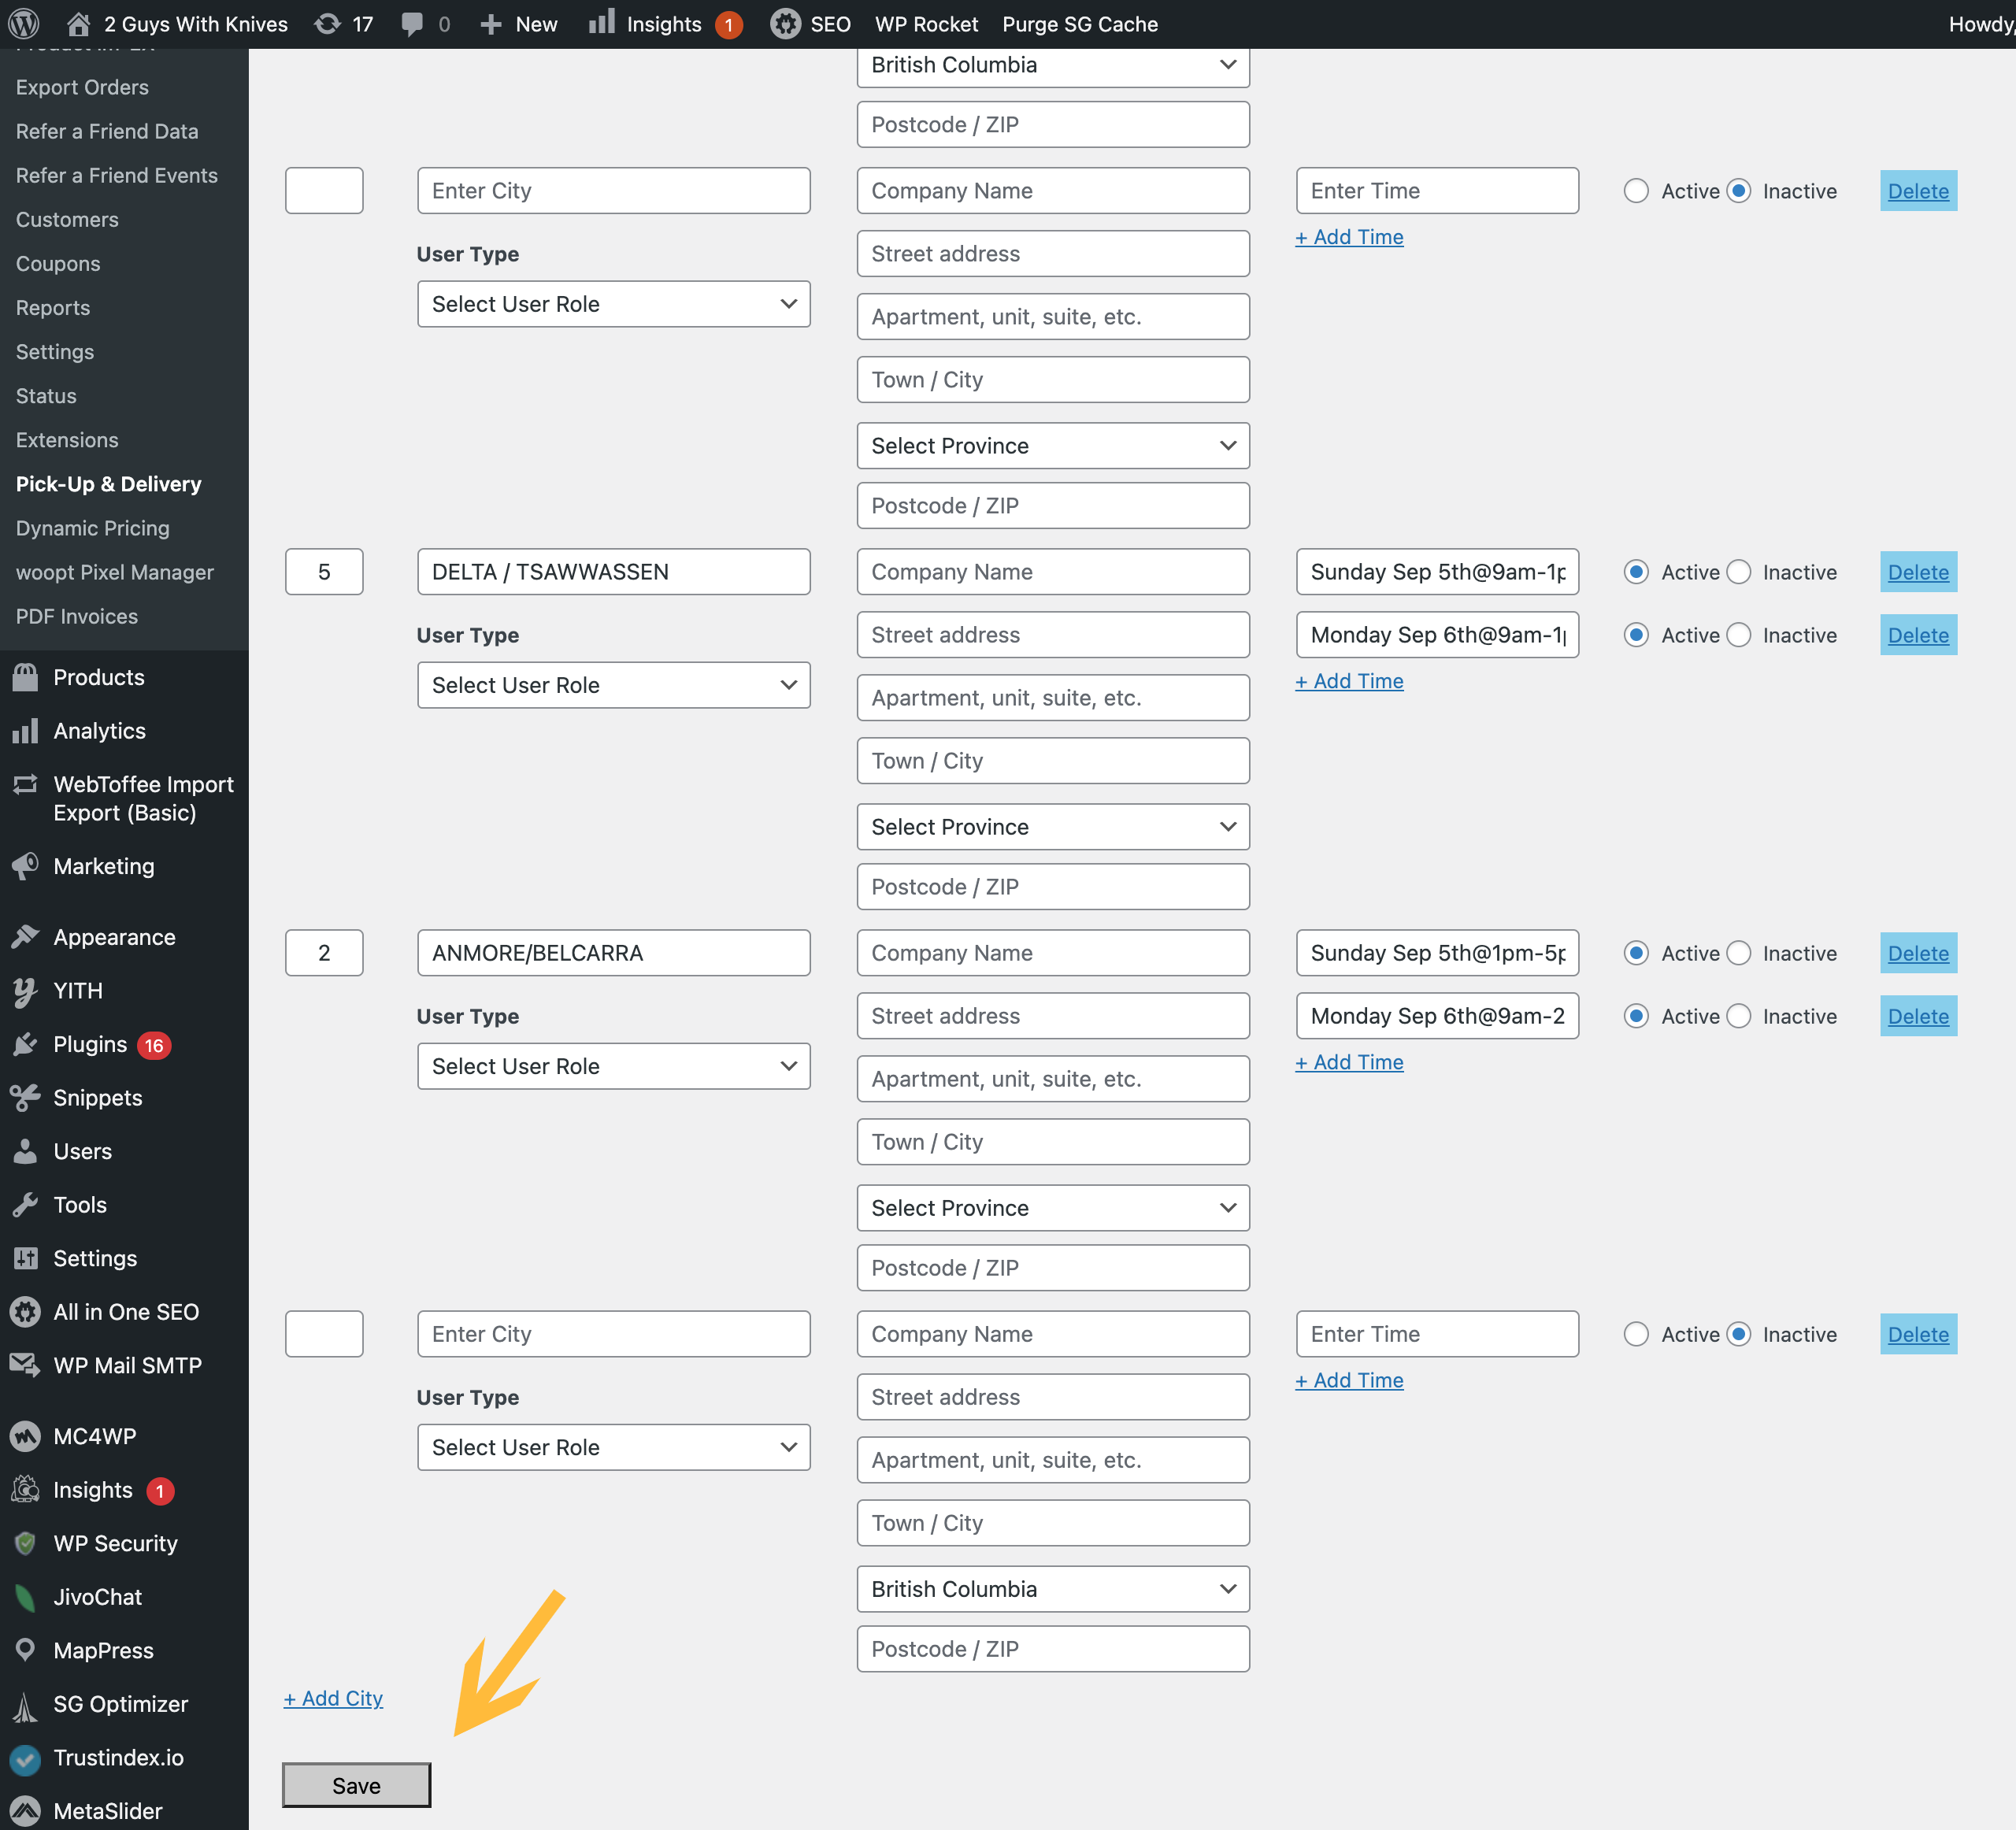Screen dimensions: 2016x1830
Task: Open WP Security shield icon
Action: [25, 1543]
